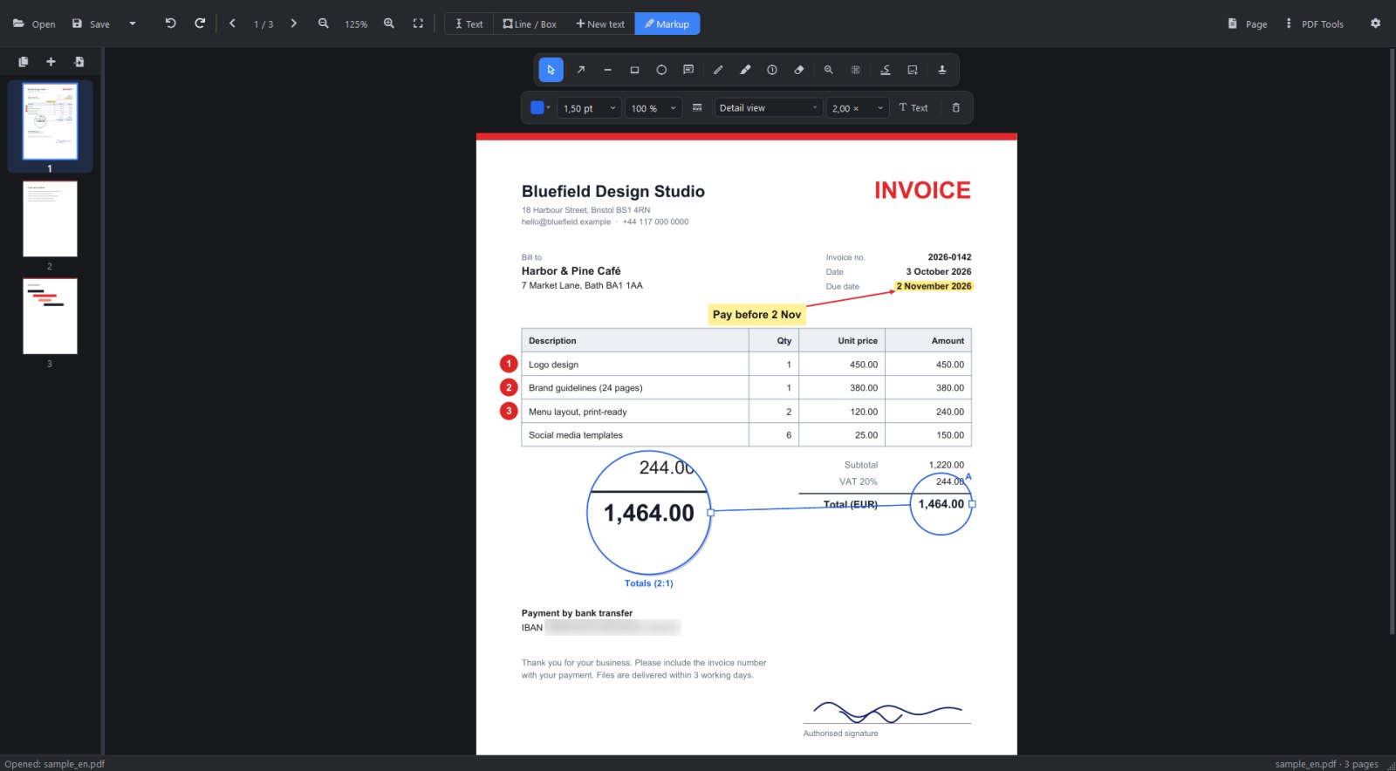Activate the highlighter marker tool
This screenshot has width=1396, height=771.
point(745,70)
